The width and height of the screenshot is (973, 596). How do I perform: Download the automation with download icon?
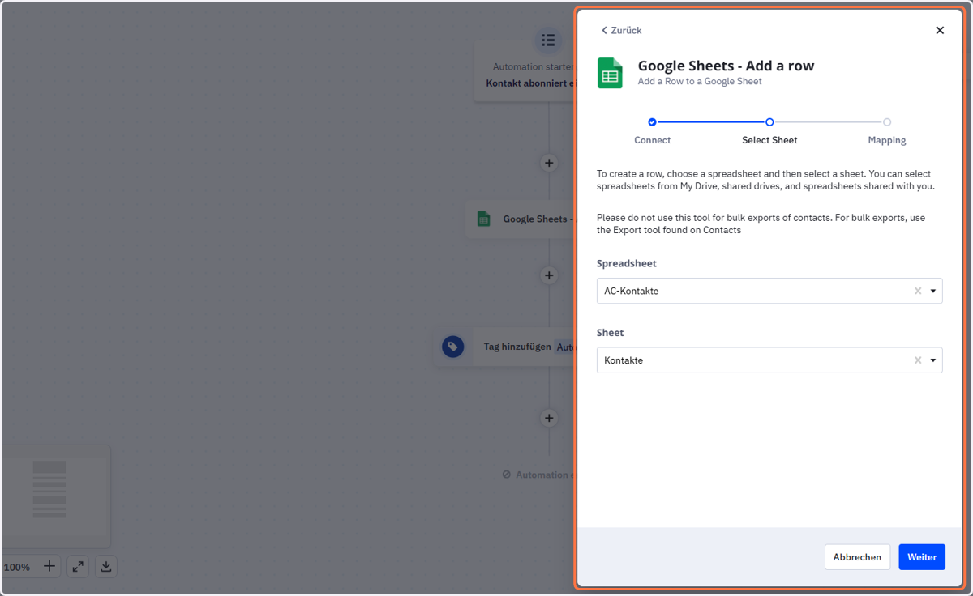coord(106,566)
